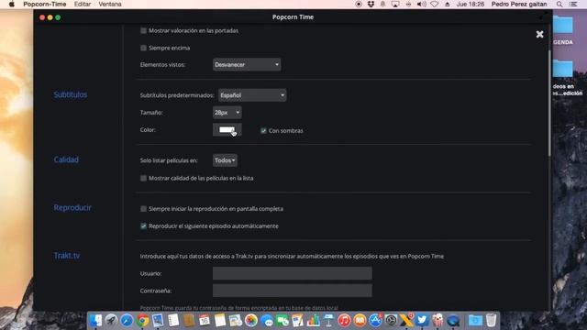
Task: Open the Trash in dock
Action: pos(491,321)
